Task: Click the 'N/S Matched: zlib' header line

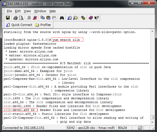Action: [x=76, y=63]
